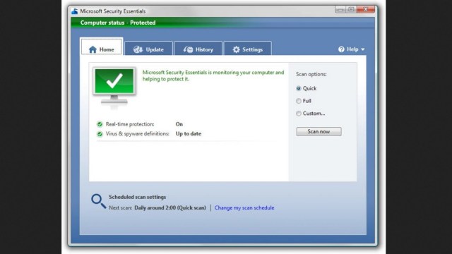Click the Microsoft Security Essentials title icon
This screenshot has height=254, width=452.
(x=75, y=11)
